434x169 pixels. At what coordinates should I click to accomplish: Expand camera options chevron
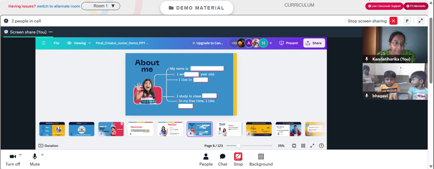(x=20, y=155)
